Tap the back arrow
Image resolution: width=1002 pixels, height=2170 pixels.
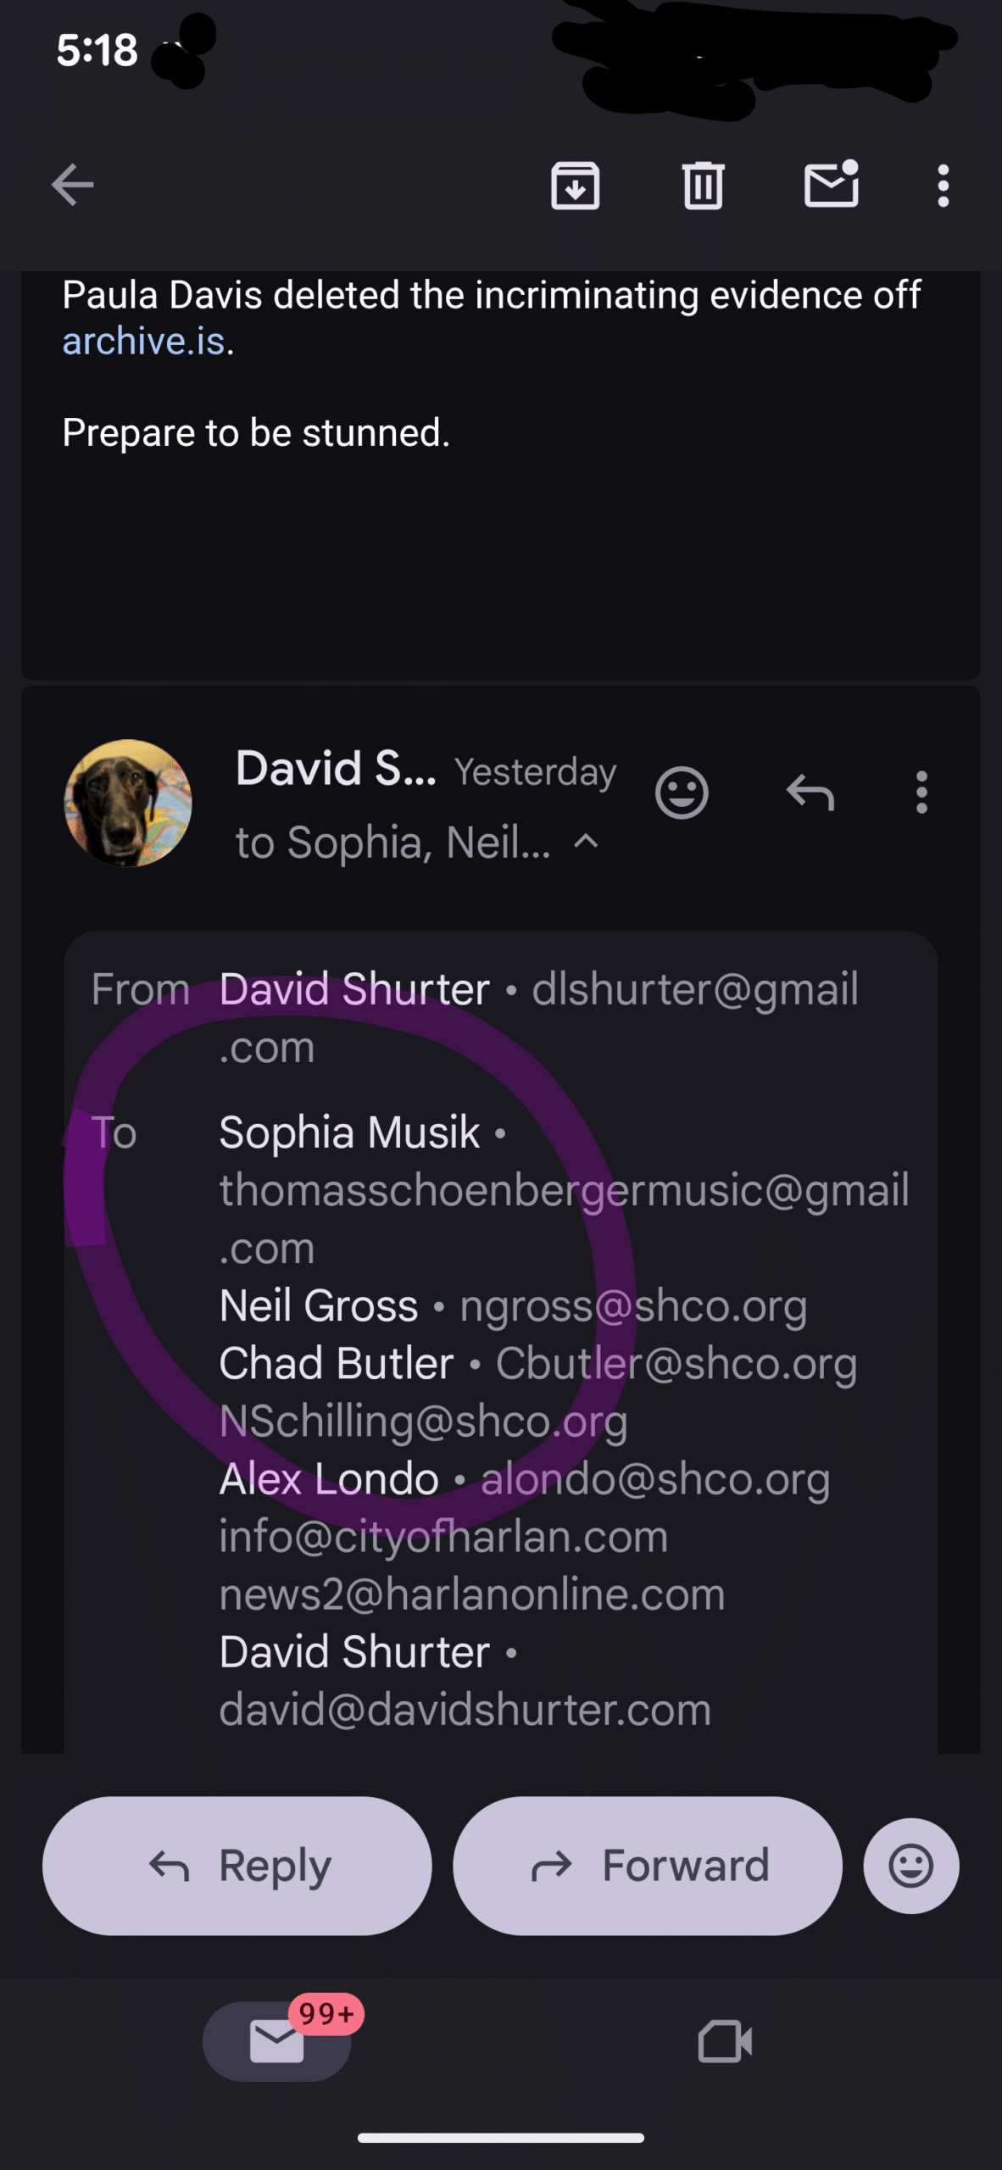73,185
